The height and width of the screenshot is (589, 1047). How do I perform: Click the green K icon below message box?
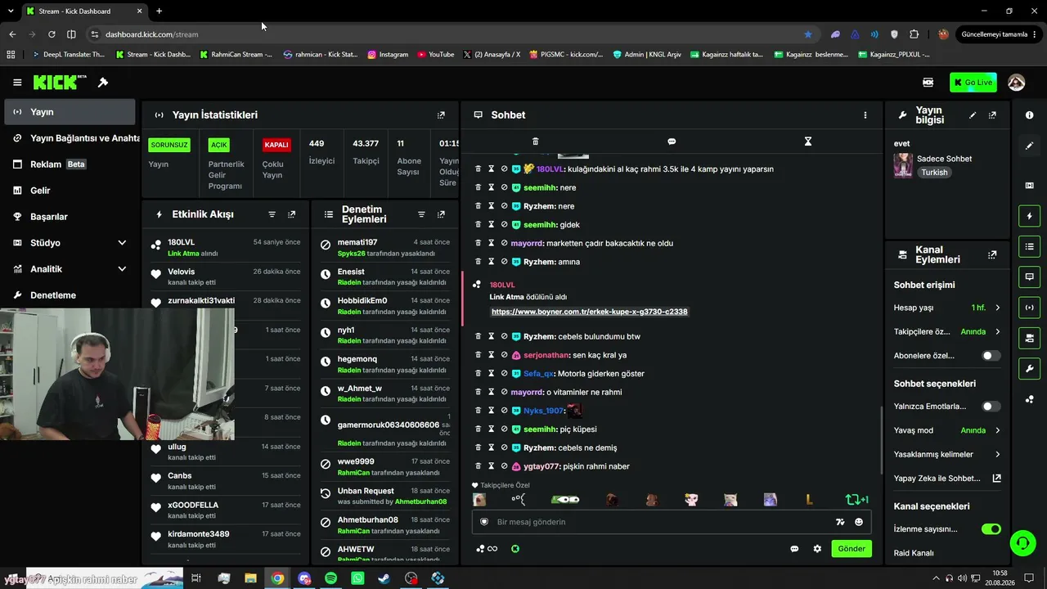click(515, 549)
